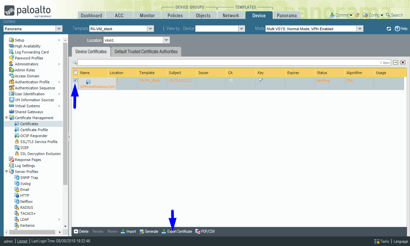Select SSL Decryption Exclusion in the tree
The width and height of the screenshot is (410, 246).
(x=41, y=154)
